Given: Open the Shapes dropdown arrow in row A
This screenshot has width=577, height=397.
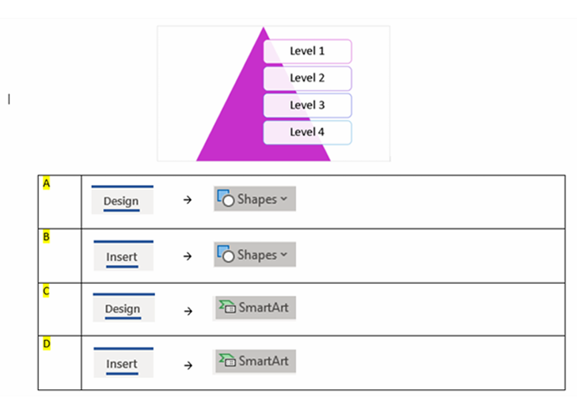Looking at the screenshot, I should coord(283,199).
